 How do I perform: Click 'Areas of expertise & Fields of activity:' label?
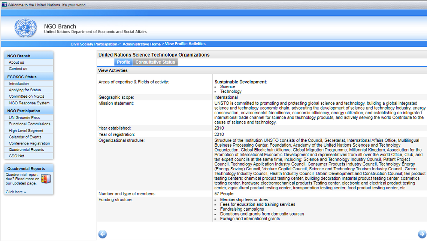click(134, 82)
